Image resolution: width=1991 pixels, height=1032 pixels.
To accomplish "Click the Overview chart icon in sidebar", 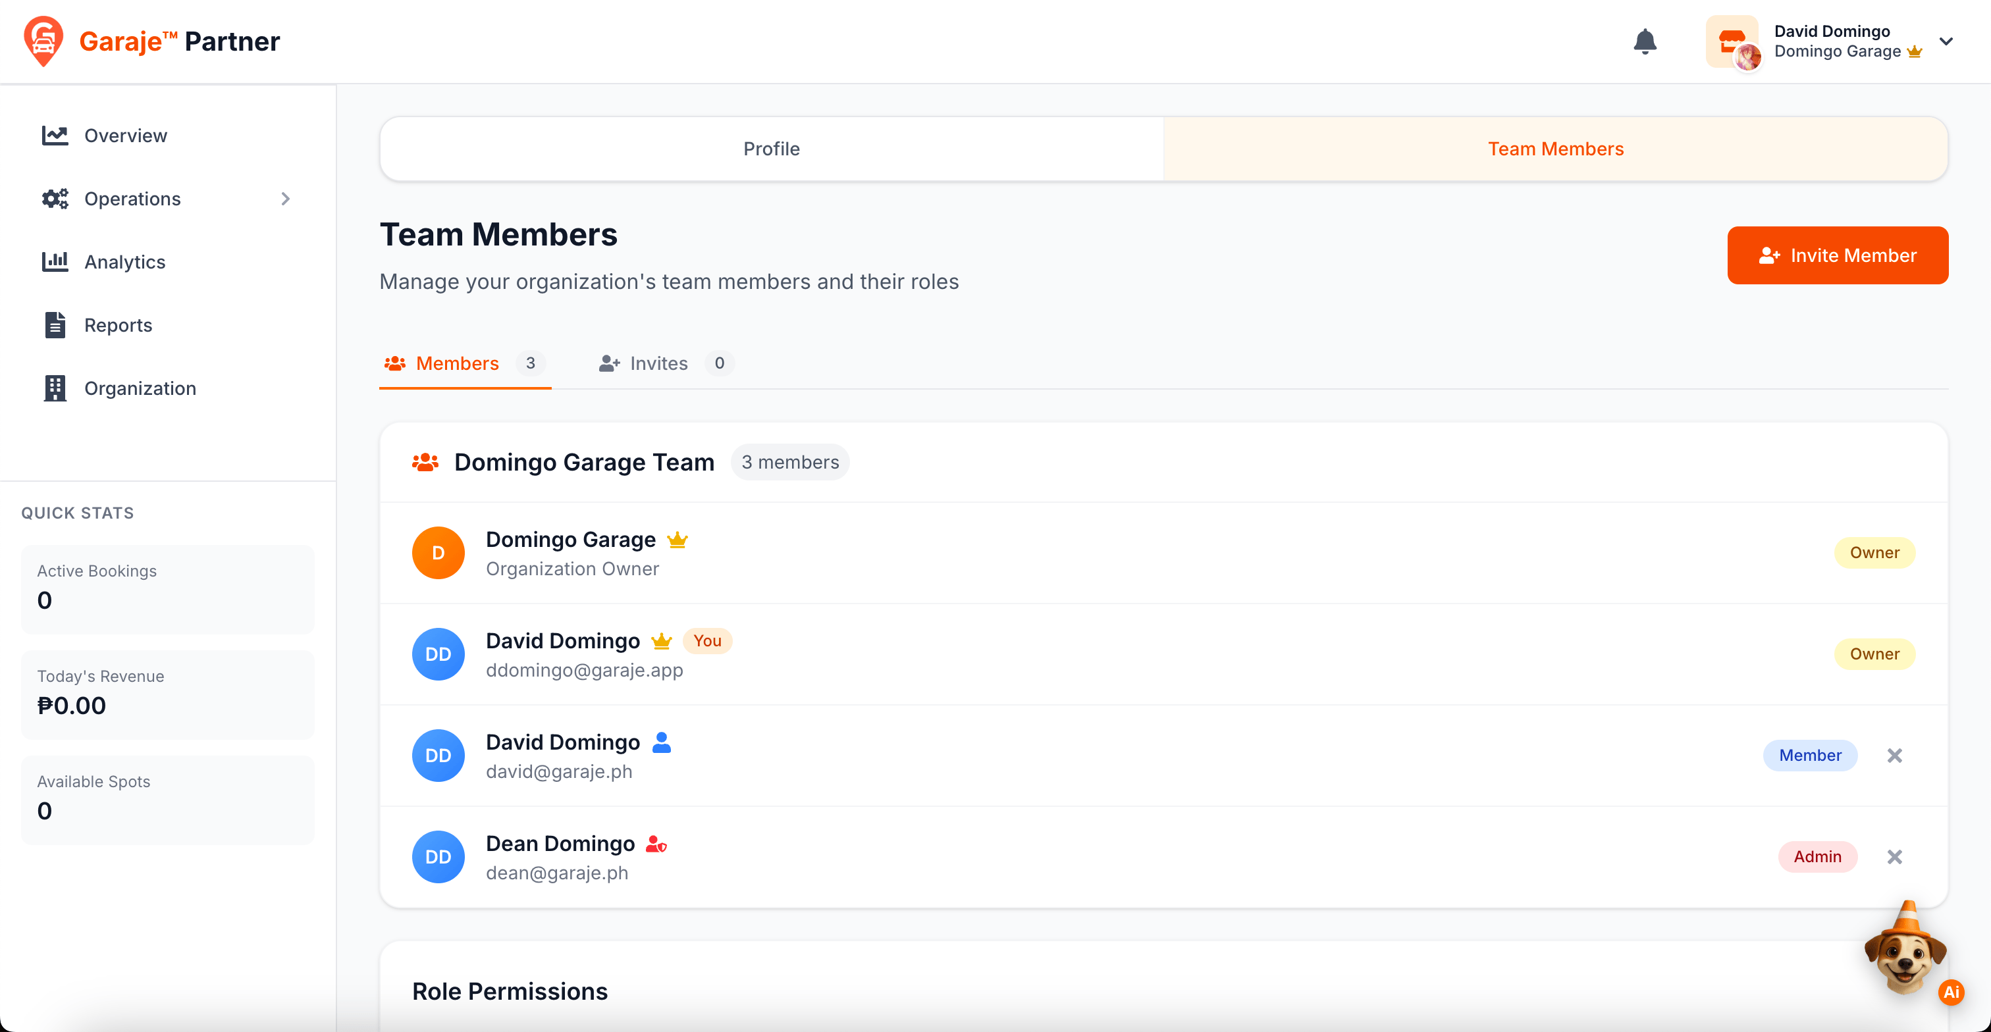I will (55, 135).
